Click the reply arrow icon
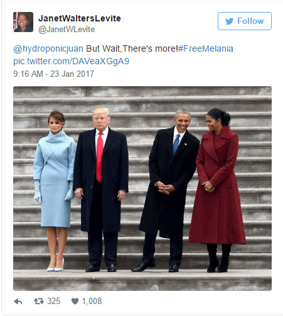Screen dimensions: 283x316 click(18, 302)
